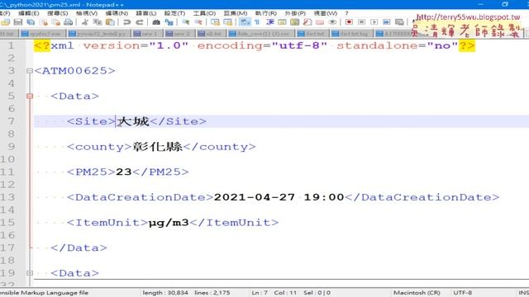Open the Replace dialog icon
The width and height of the screenshot is (529, 297).
point(169,22)
